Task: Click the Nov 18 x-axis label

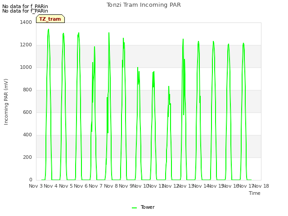Action: click(261, 186)
